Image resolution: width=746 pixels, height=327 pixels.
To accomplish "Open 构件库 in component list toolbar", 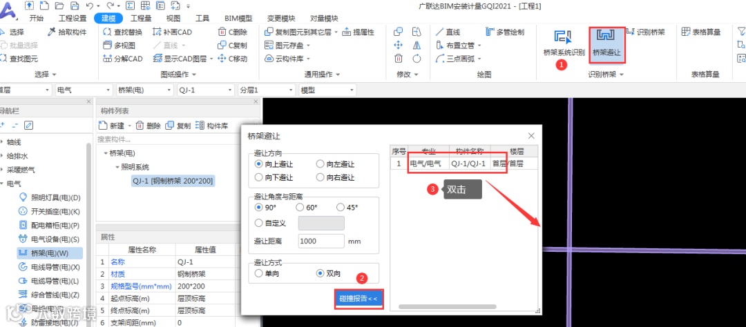I will 212,126.
